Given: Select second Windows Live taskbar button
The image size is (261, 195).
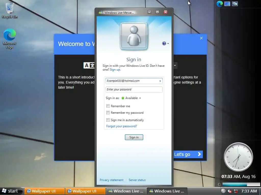Looking at the screenshot, I should tap(167, 191).
